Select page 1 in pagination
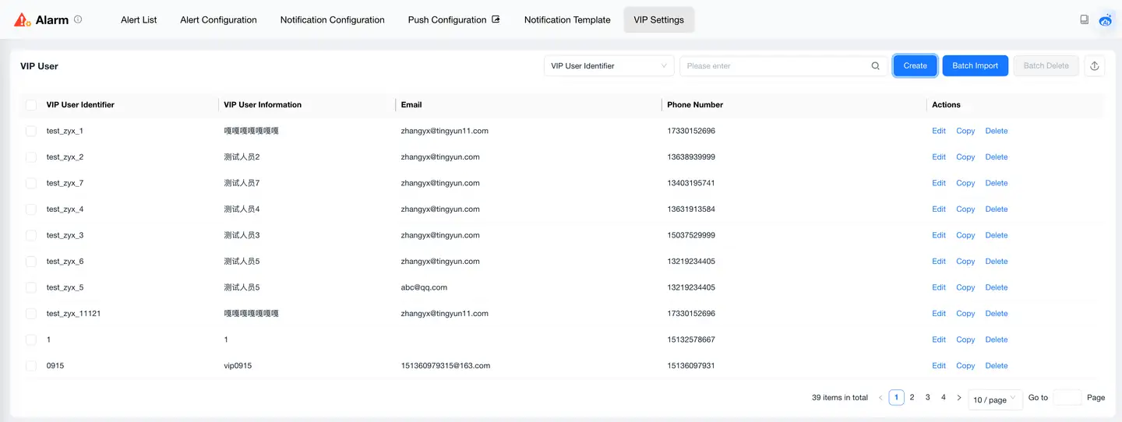The image size is (1122, 422). (896, 398)
